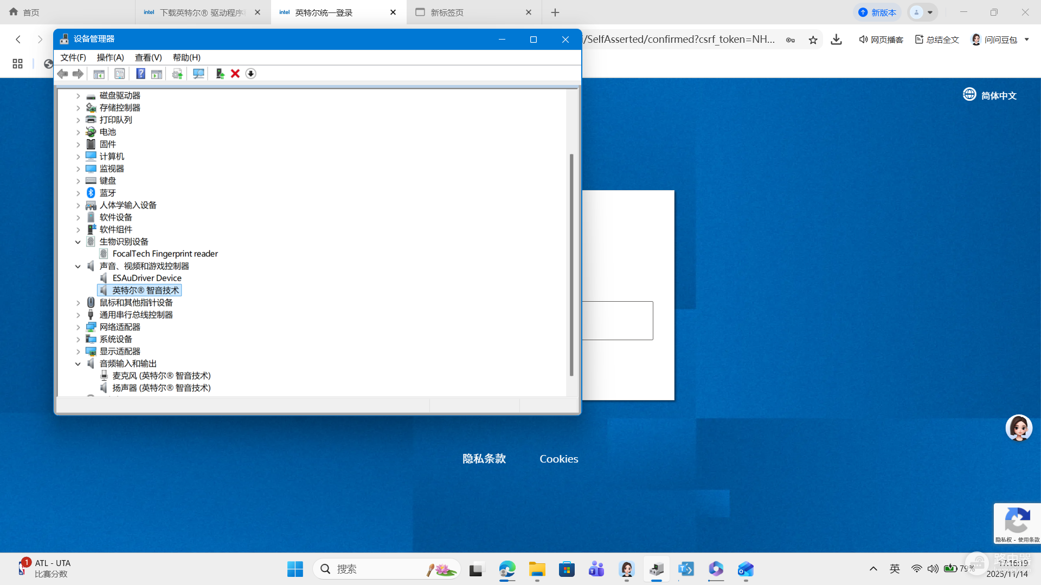Image resolution: width=1041 pixels, height=585 pixels.
Task: Click the 网页播客 button
Action: point(881,40)
